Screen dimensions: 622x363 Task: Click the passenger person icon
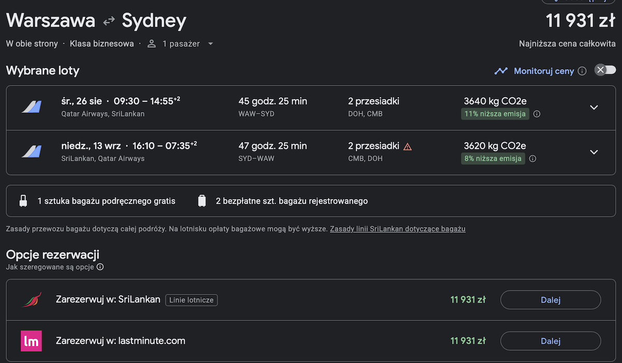pyautogui.click(x=151, y=44)
